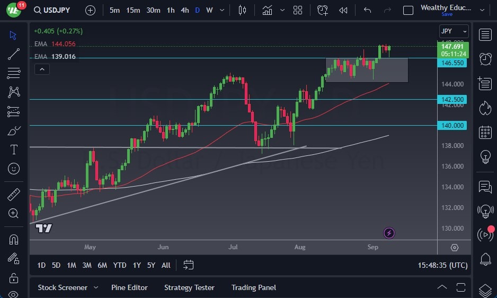Screen dimensions: 497x298
Task: Expand the Stock Screener dropdown arrow
Action: [96, 287]
